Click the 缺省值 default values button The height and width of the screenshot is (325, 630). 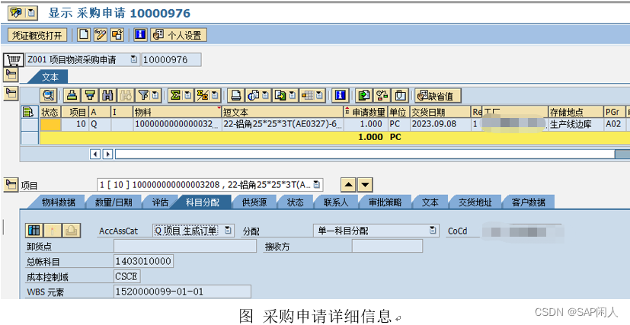pos(438,95)
